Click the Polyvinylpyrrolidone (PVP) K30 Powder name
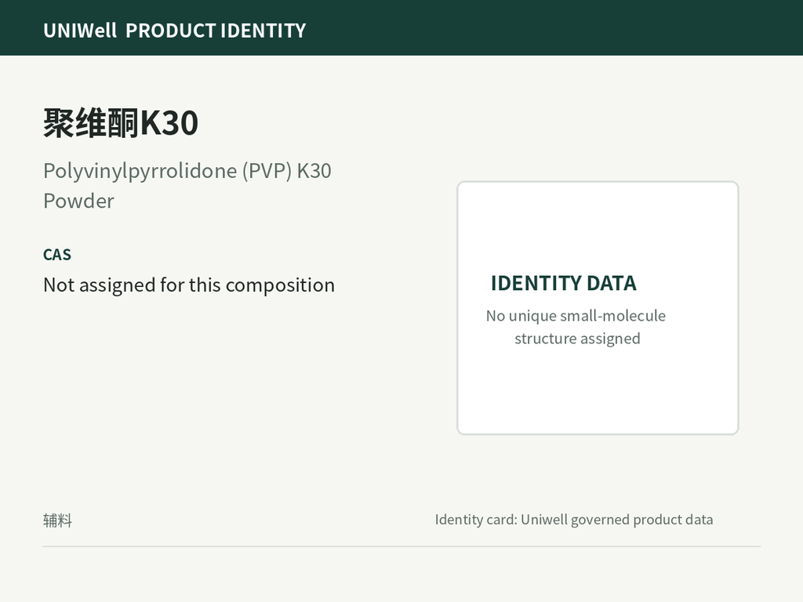The width and height of the screenshot is (803, 602). click(187, 185)
